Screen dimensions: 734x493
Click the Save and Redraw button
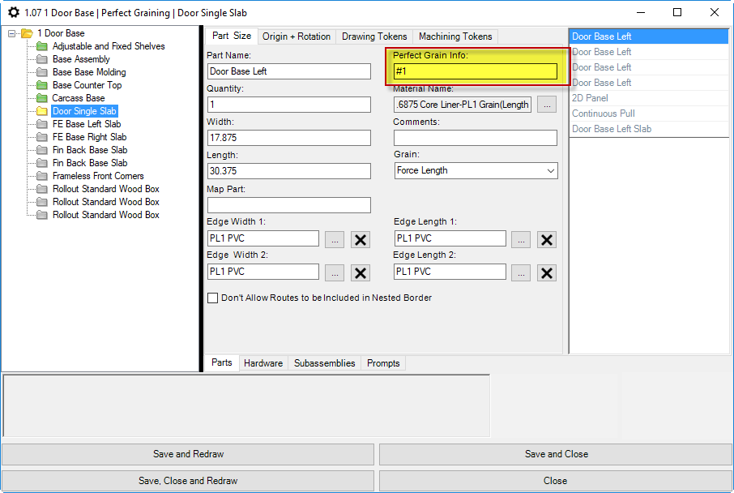pyautogui.click(x=188, y=454)
